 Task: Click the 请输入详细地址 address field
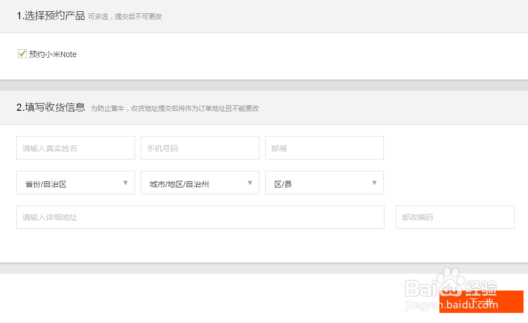point(200,217)
